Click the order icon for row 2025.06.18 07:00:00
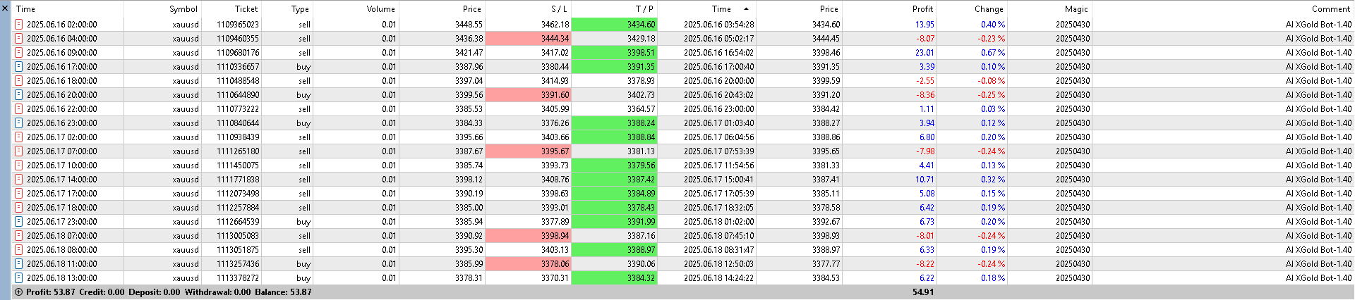1355x300 pixels. pyautogui.click(x=19, y=235)
